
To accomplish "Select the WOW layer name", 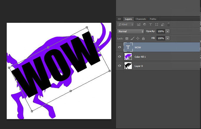I will click(x=138, y=47).
